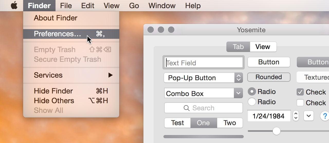The image size is (329, 143).
Task: Select the Test segment
Action: 177,123
